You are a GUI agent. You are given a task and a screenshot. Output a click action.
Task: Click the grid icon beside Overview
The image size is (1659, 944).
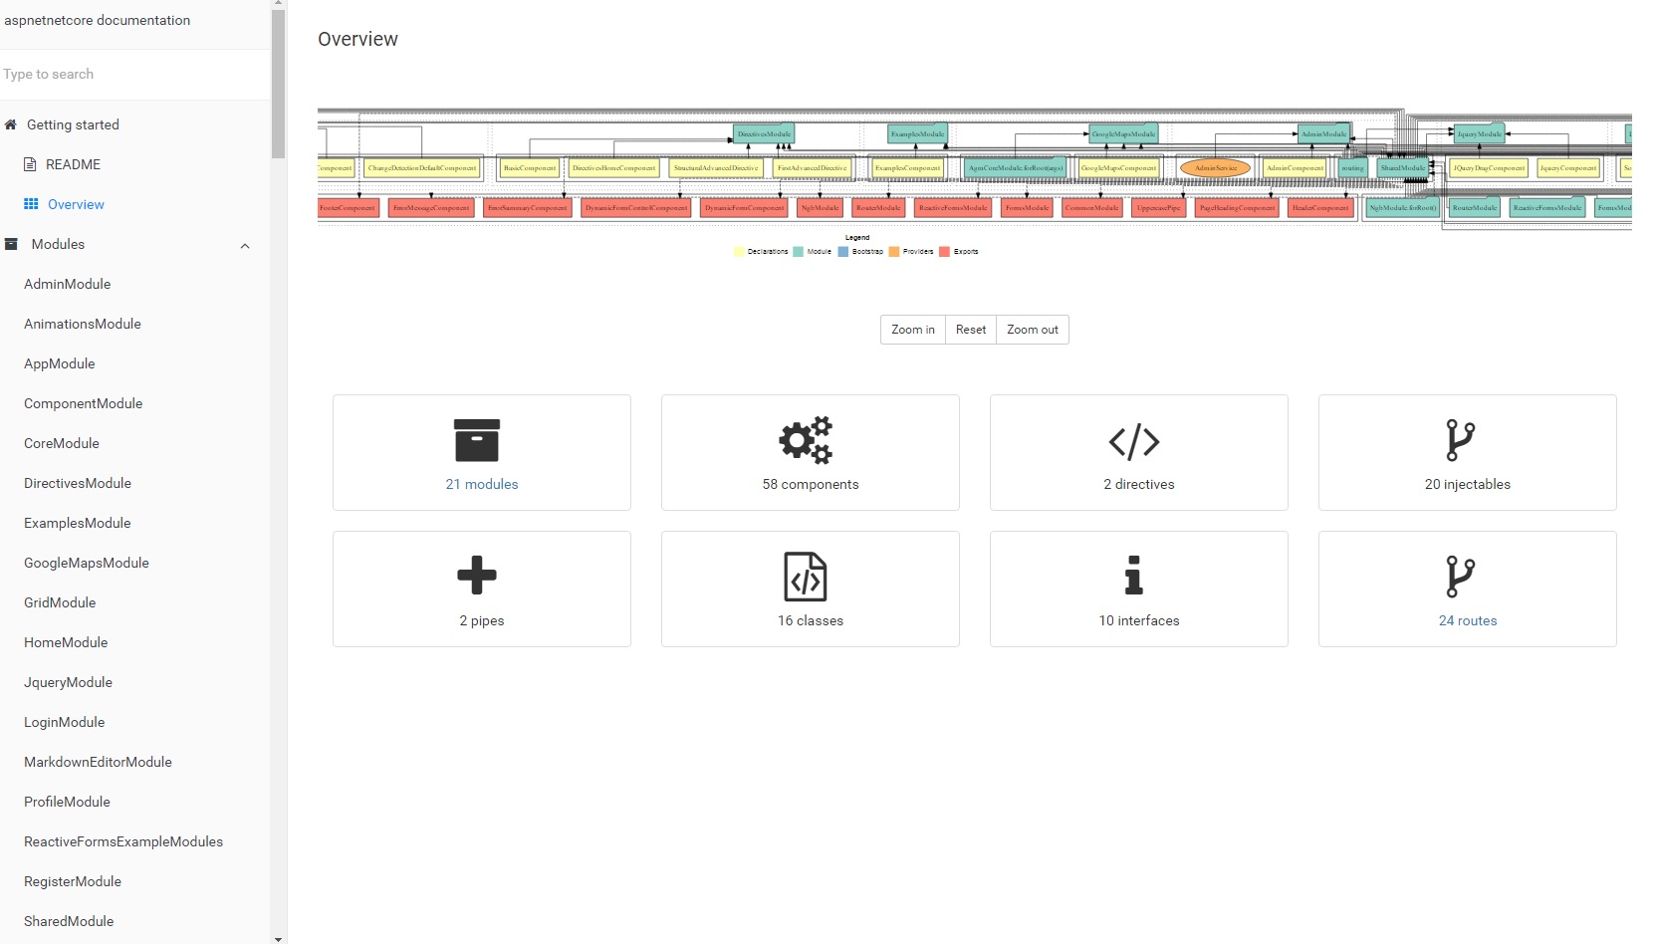pyautogui.click(x=31, y=204)
